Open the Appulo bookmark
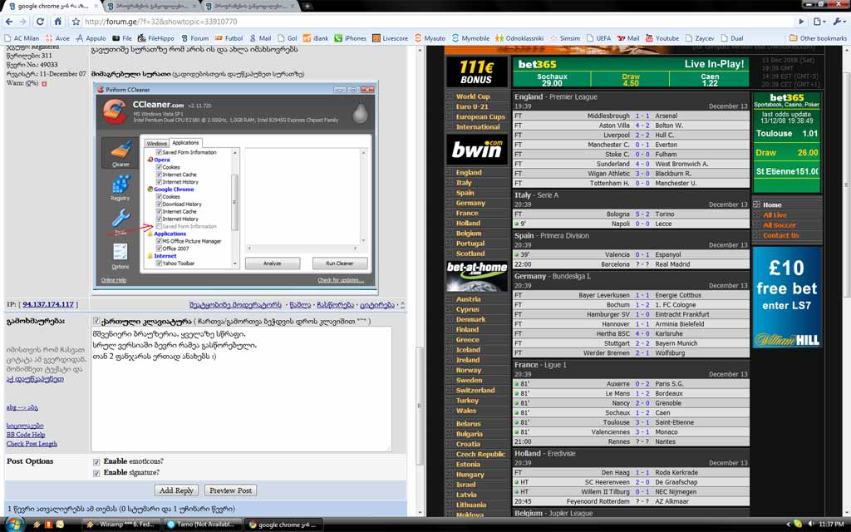 point(91,38)
